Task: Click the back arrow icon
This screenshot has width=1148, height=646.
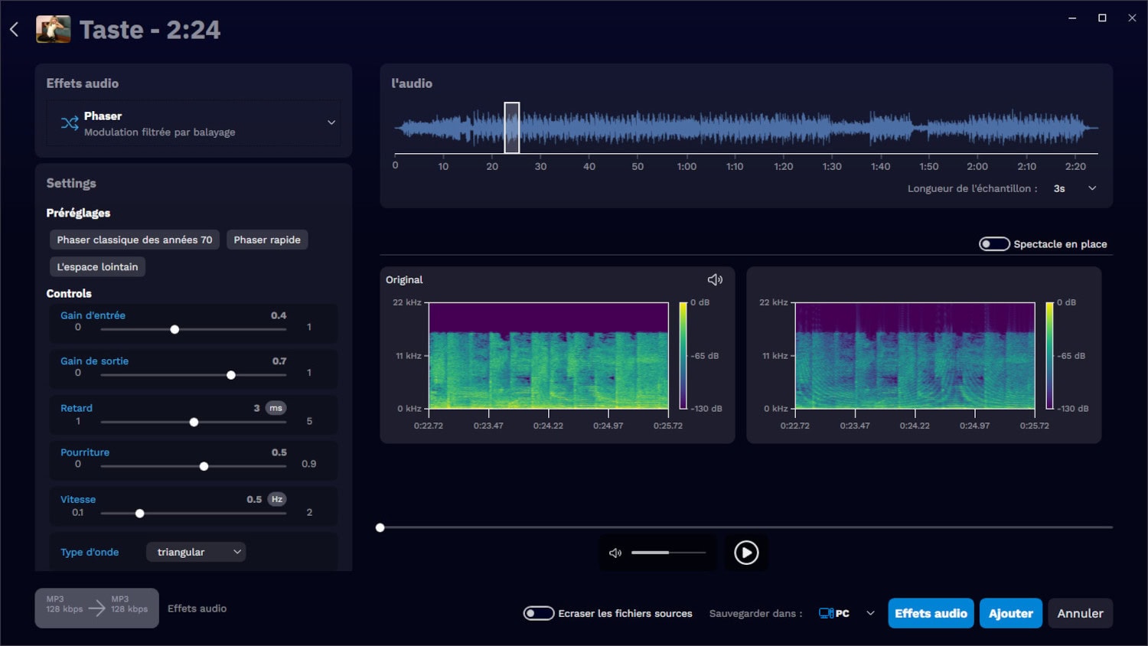Action: (x=14, y=30)
